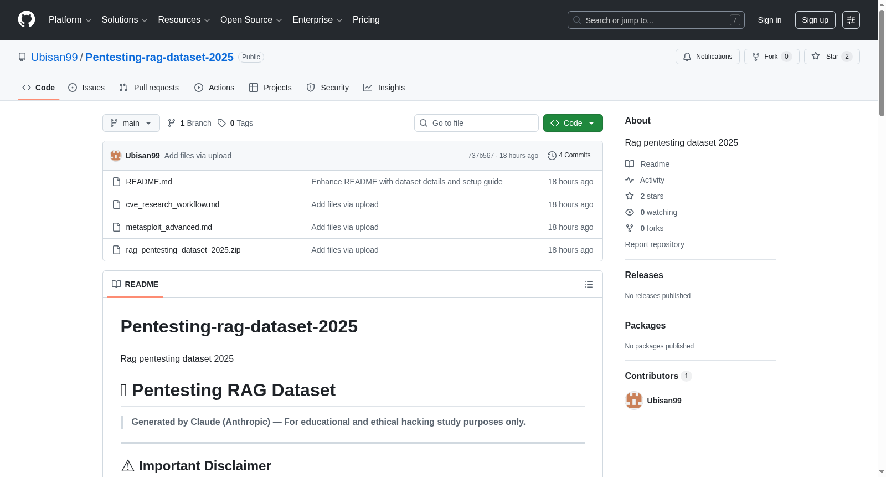The width and height of the screenshot is (886, 477).
Task: Click the star icon in the Star button
Action: (x=816, y=56)
